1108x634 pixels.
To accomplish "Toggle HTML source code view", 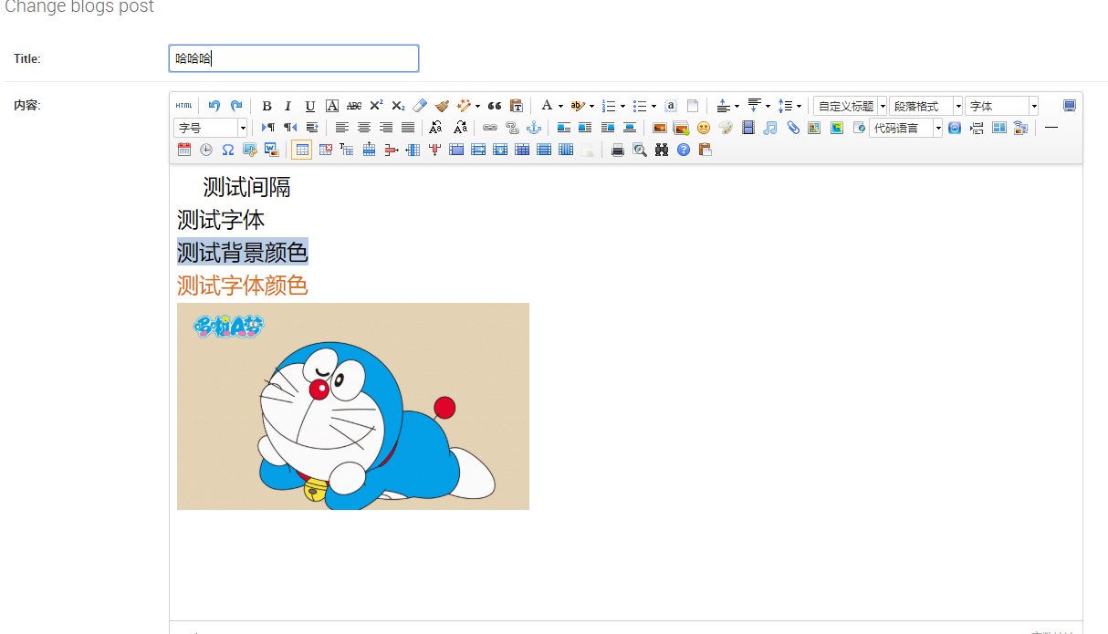I will [184, 106].
